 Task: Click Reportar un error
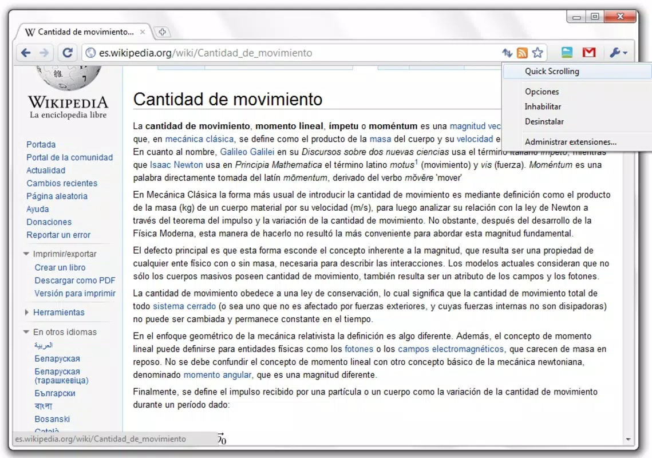pyautogui.click(x=58, y=235)
